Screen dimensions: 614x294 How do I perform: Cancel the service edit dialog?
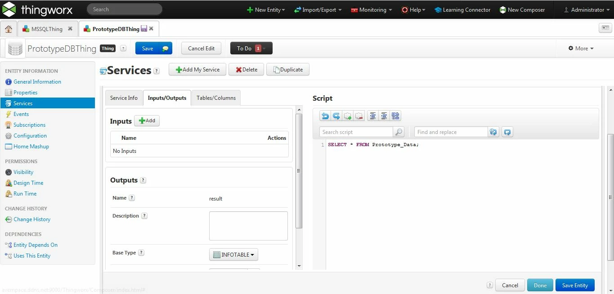(510, 285)
